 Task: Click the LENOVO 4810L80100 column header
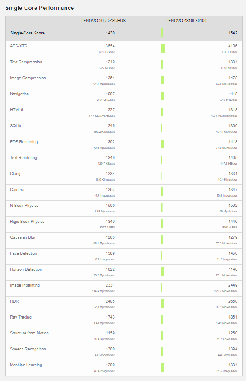186,21
